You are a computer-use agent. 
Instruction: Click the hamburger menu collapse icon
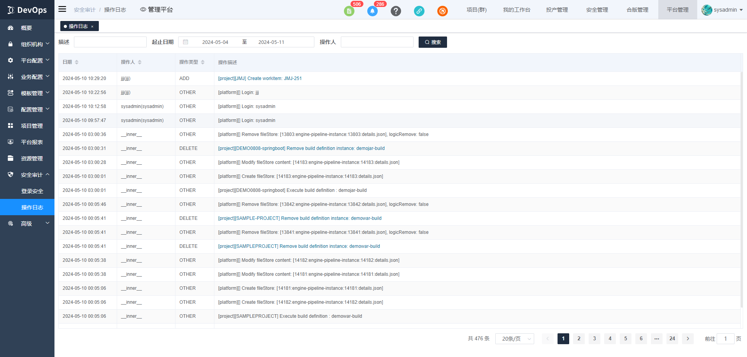[x=62, y=9]
